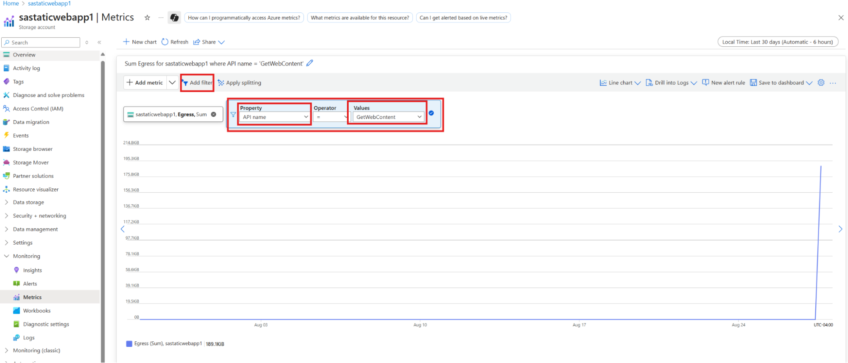Confirm the filter with the blue checkmark
The height and width of the screenshot is (363, 848).
[431, 113]
